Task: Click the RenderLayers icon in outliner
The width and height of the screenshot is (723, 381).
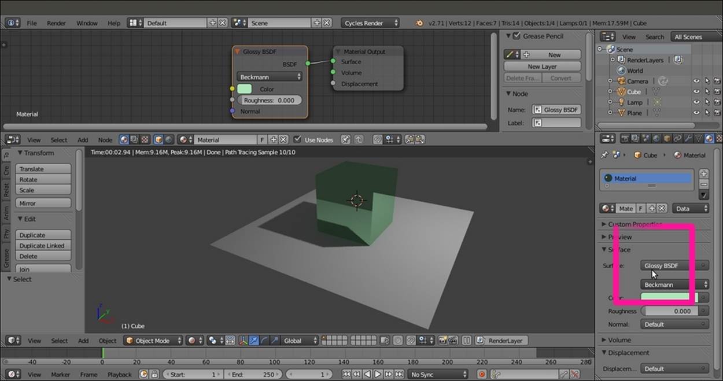Action: click(621, 60)
